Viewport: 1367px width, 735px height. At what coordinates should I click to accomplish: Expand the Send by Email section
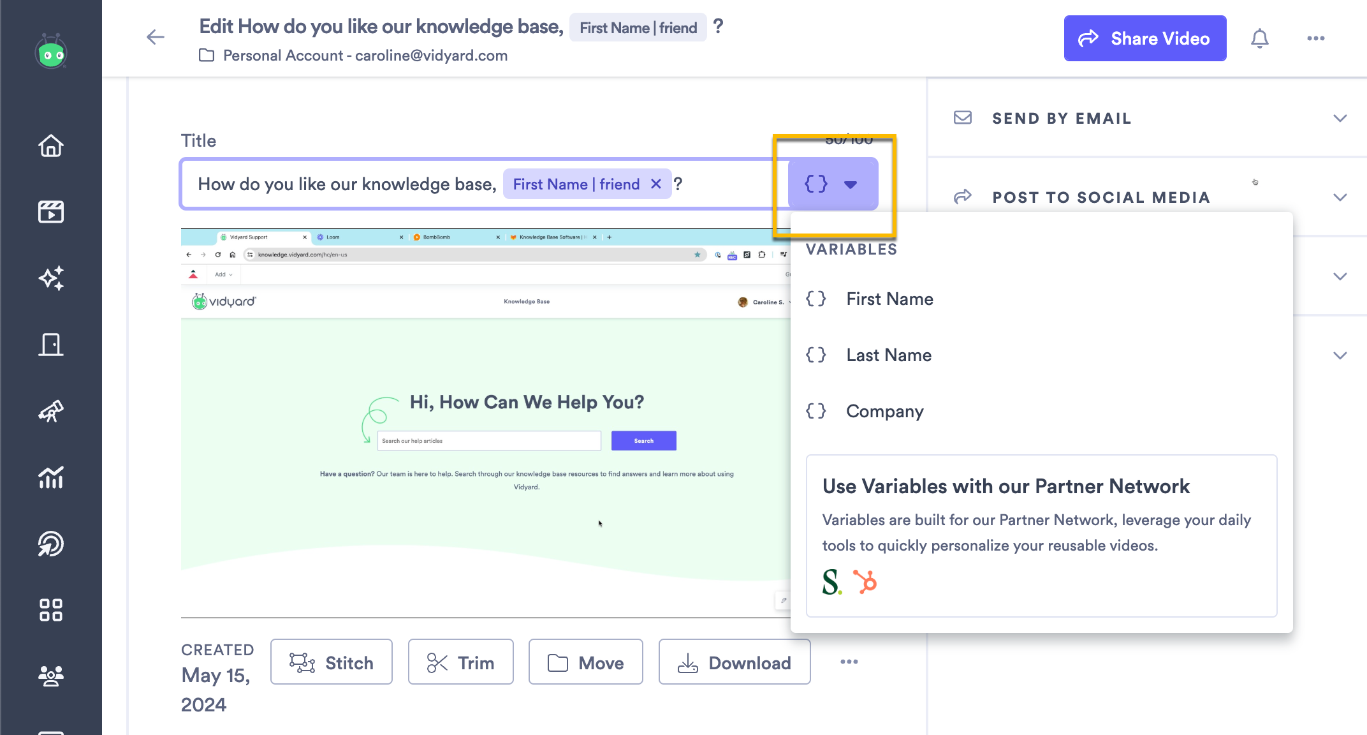coord(1340,118)
